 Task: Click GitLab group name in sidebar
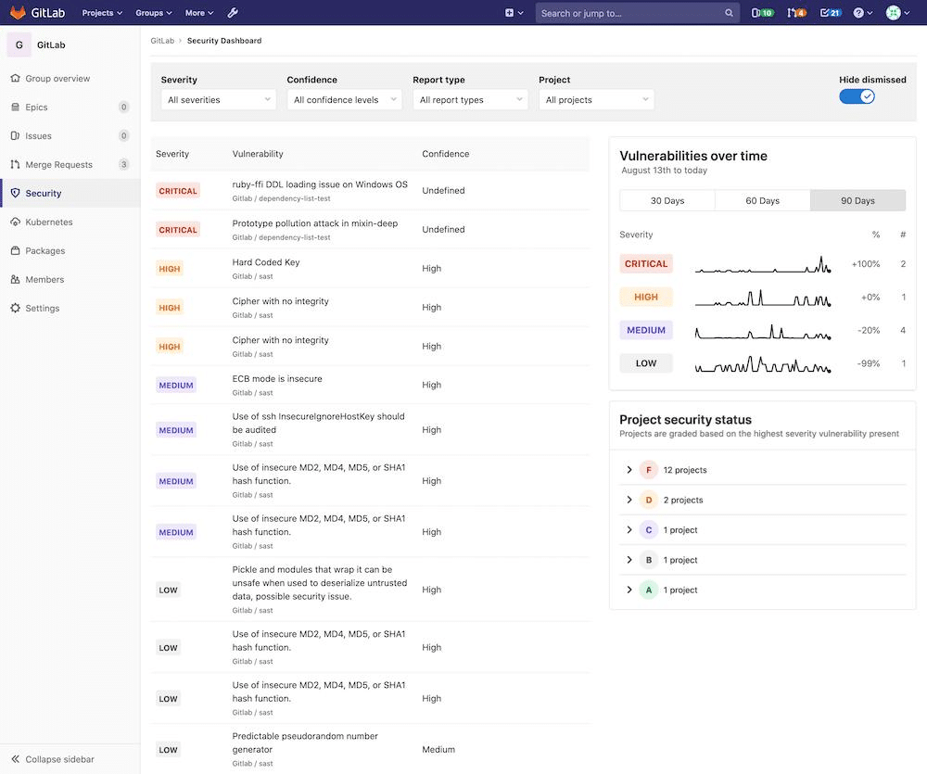pyautogui.click(x=51, y=44)
